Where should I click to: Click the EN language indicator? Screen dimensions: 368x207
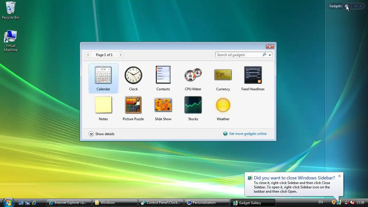pos(321,202)
